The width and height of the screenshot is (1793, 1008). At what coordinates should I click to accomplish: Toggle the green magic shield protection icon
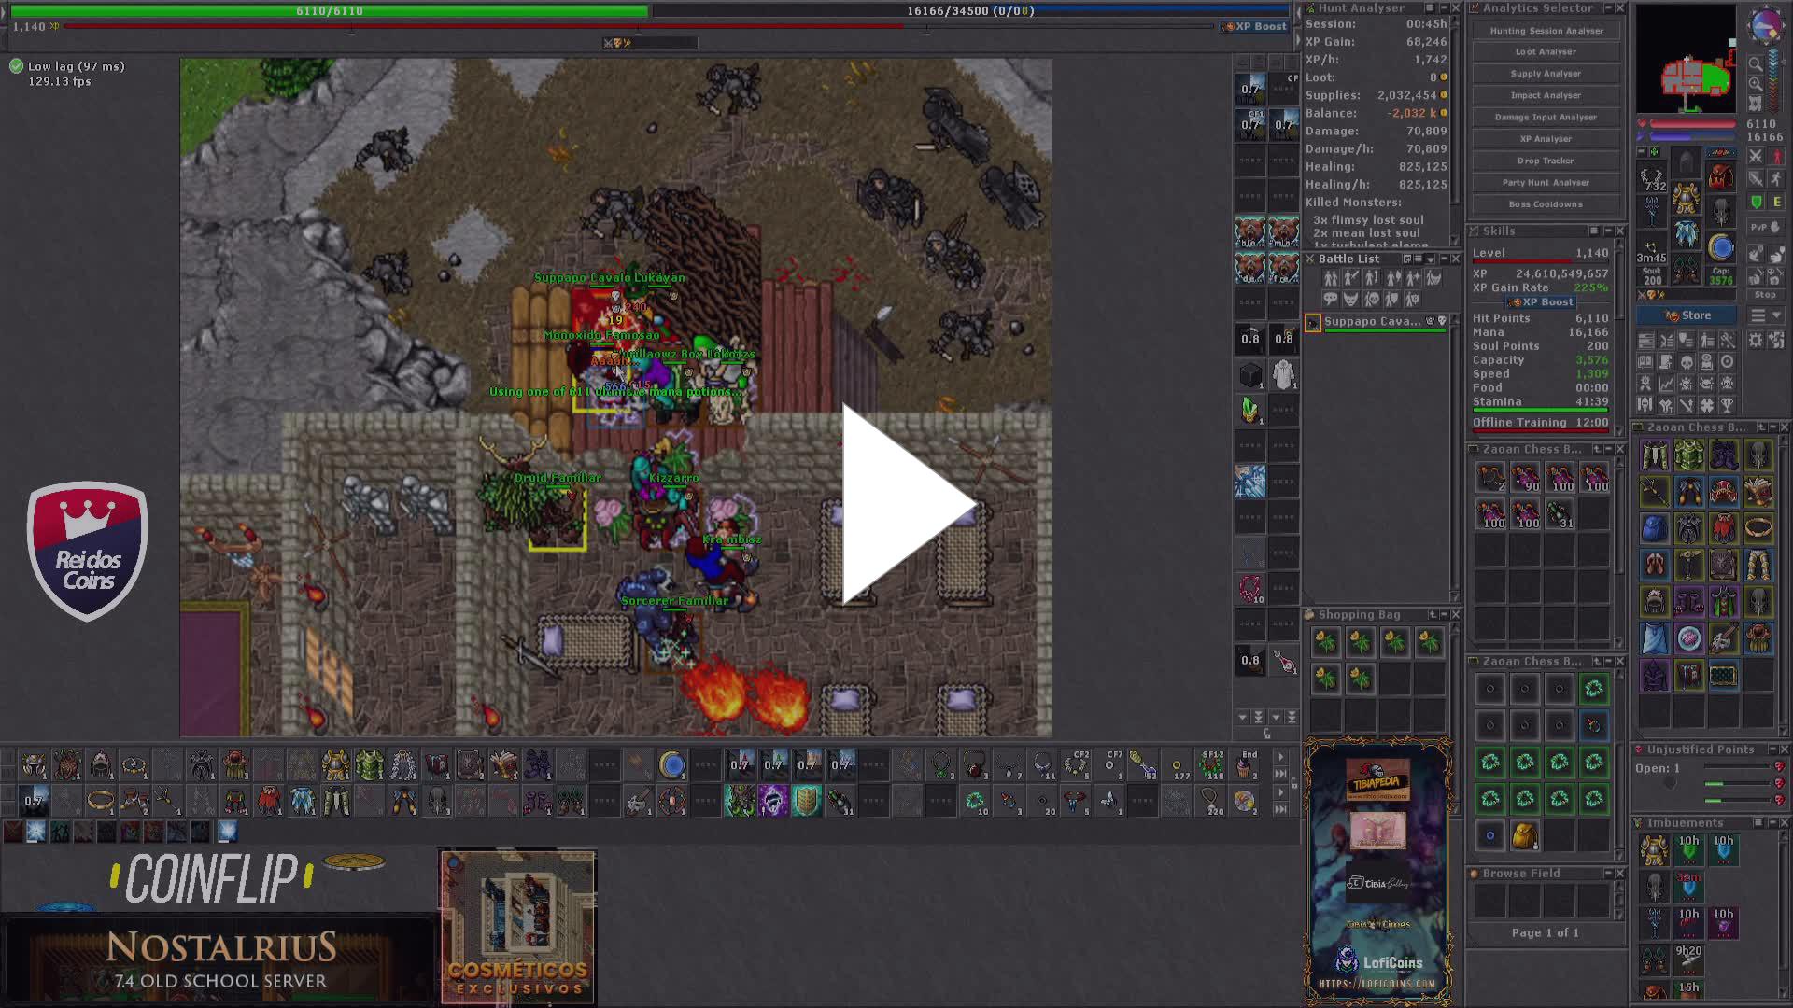pos(1756,203)
